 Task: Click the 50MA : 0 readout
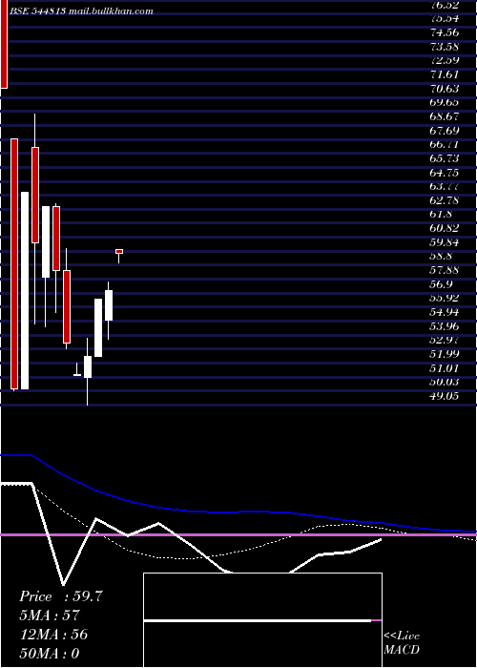50,653
